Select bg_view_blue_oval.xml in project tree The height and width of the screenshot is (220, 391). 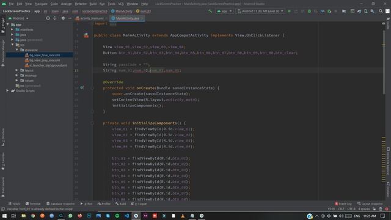click(x=45, y=55)
